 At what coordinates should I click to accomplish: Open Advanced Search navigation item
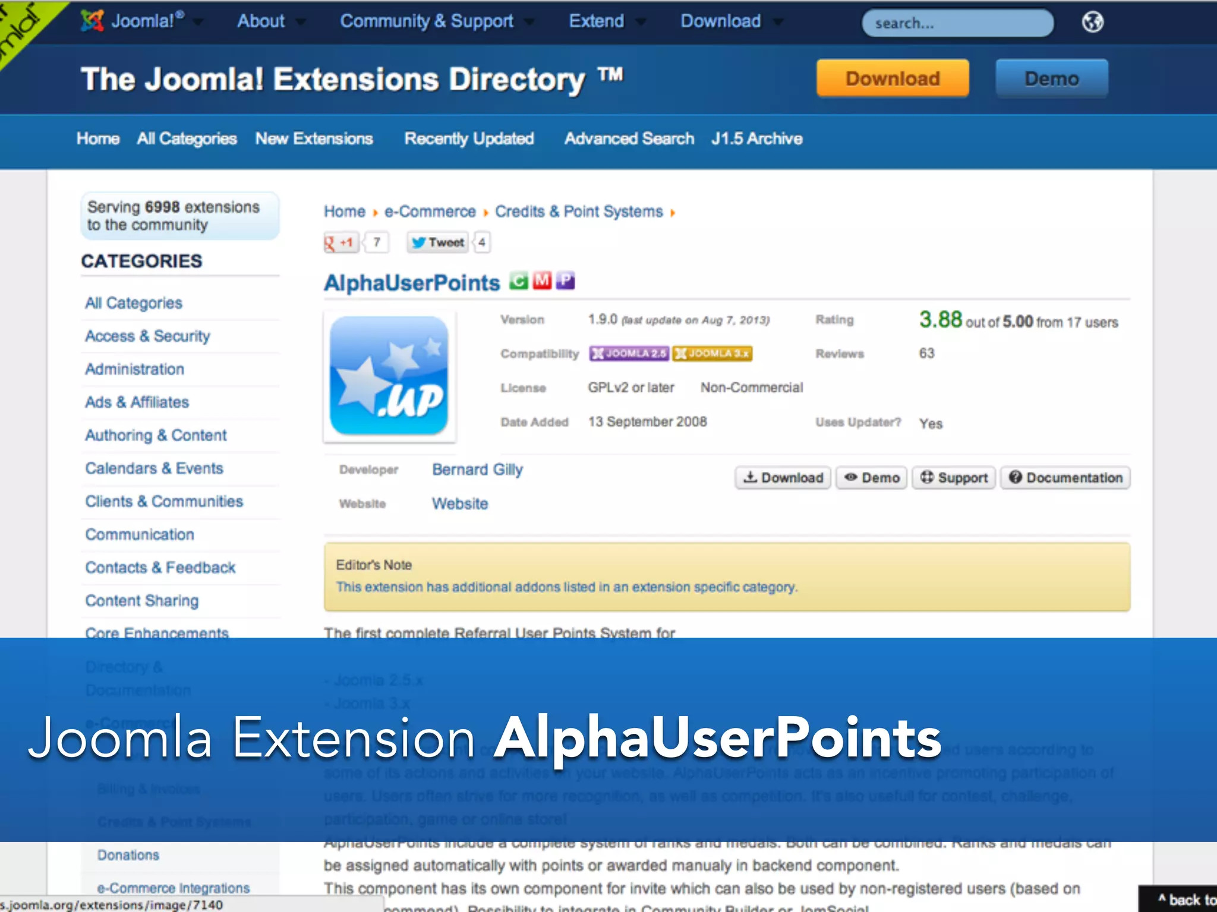[x=629, y=138]
